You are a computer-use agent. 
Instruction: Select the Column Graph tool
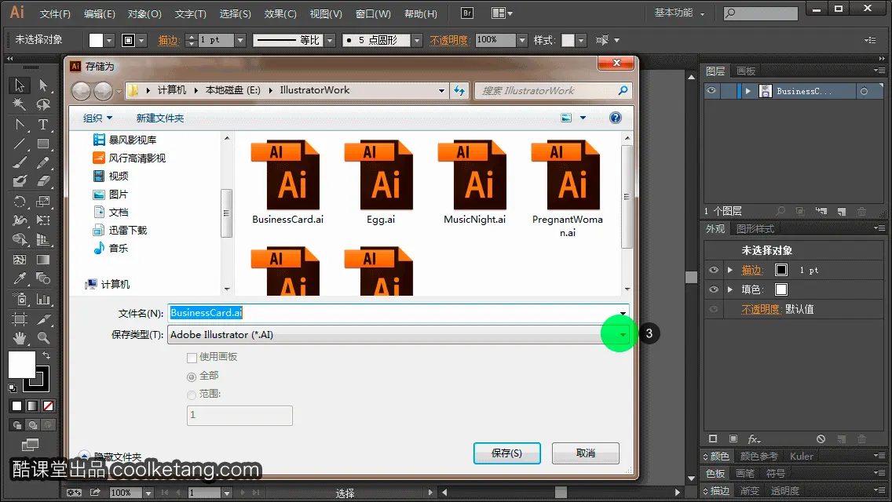click(43, 299)
